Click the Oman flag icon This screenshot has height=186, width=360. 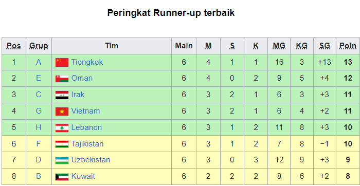point(62,79)
